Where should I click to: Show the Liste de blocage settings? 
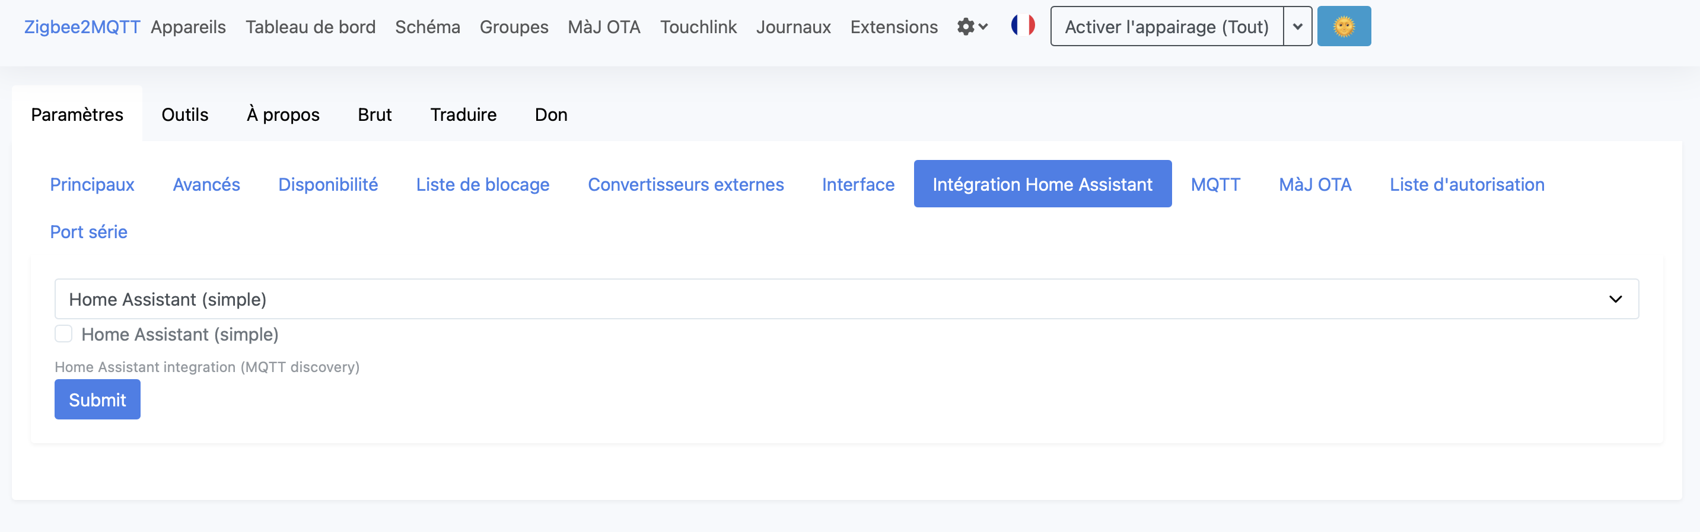point(482,185)
